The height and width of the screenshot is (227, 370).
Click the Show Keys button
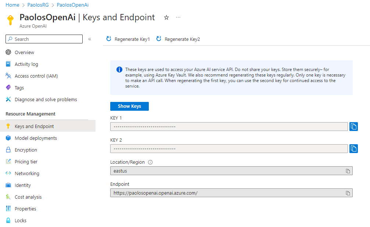(130, 106)
